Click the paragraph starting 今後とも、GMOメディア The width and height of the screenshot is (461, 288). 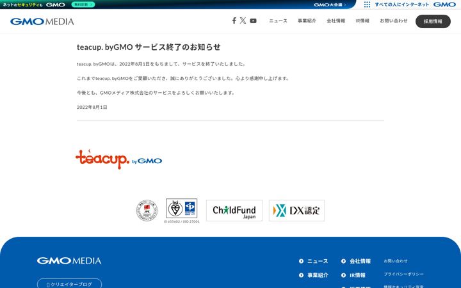156,93
